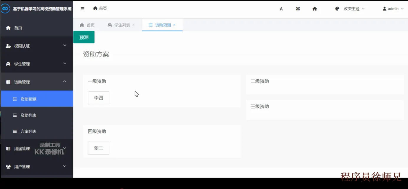Click the table icon beside 资助管理

point(8,82)
